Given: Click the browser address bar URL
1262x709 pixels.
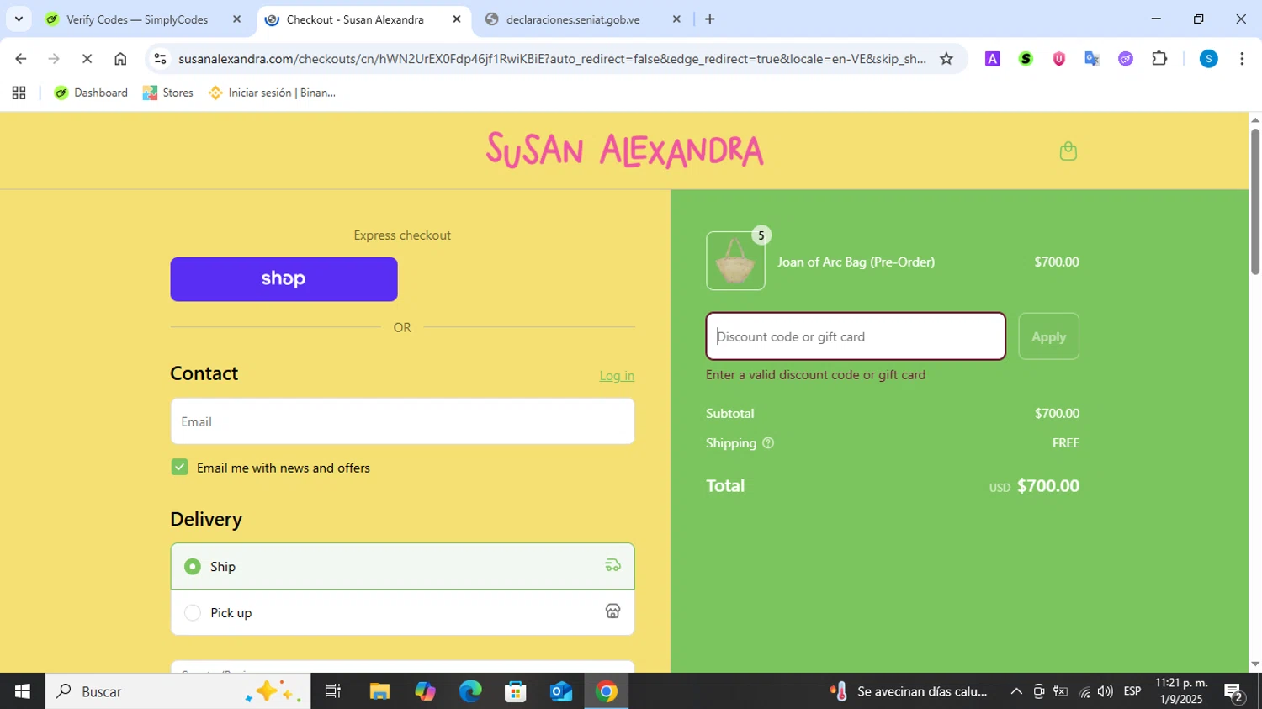Looking at the screenshot, I should coord(552,59).
